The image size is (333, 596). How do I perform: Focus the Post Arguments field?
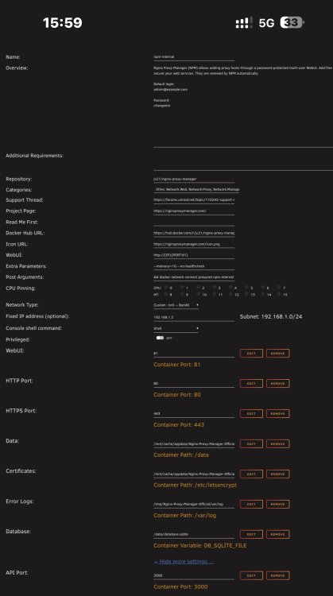(x=194, y=277)
